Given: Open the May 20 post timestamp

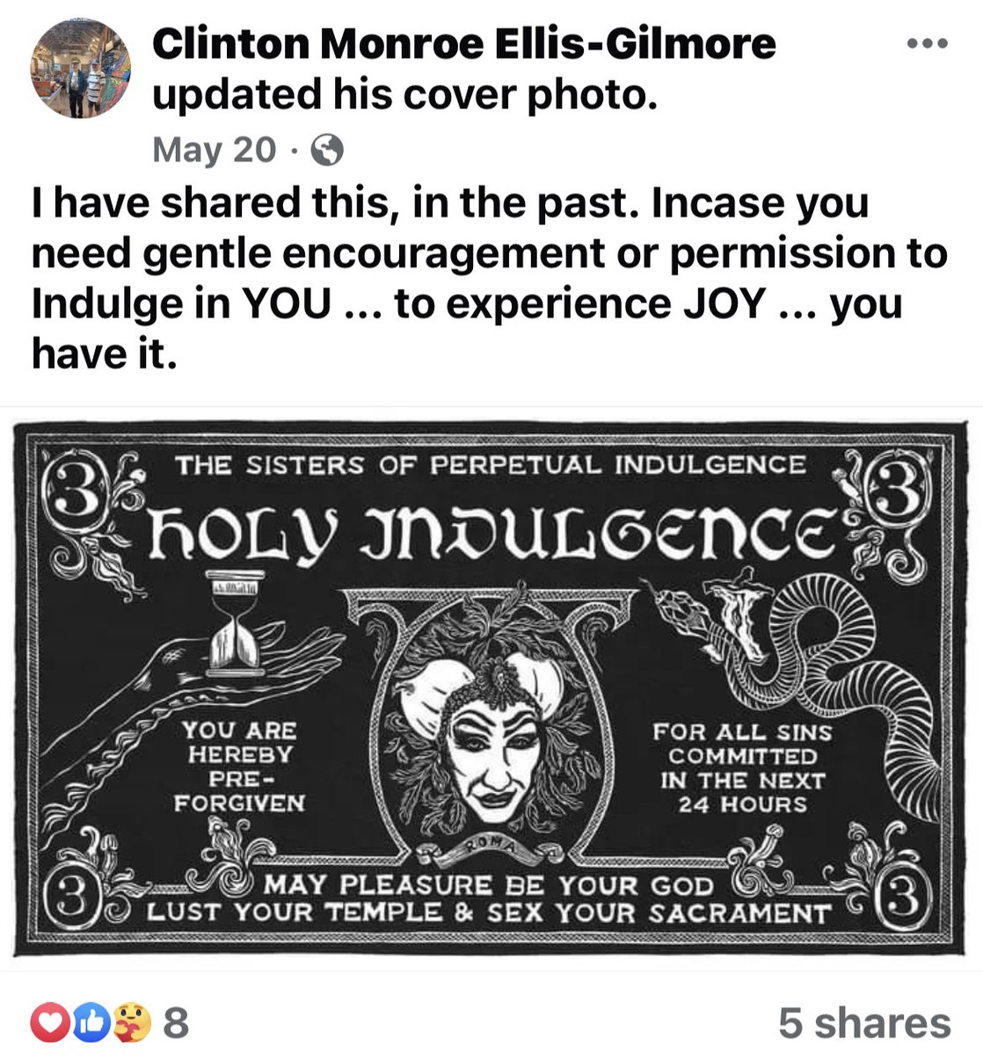Looking at the screenshot, I should (214, 149).
